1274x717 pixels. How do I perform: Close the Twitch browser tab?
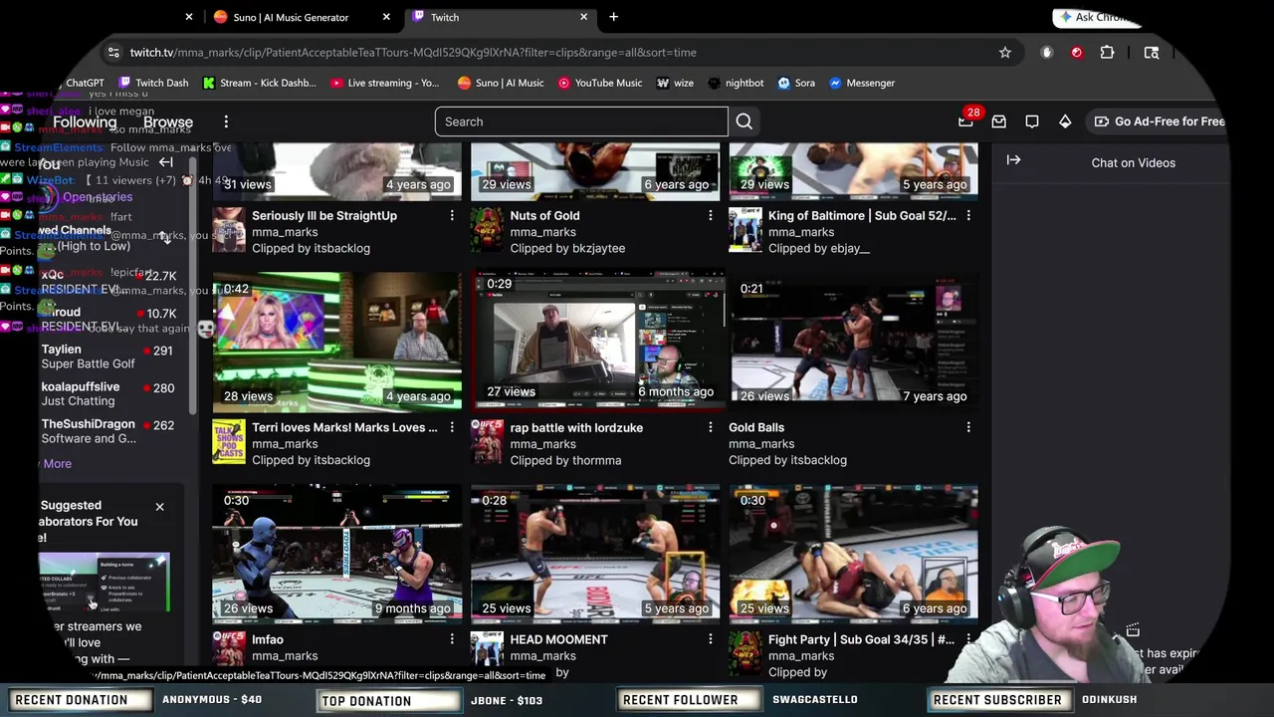click(584, 17)
